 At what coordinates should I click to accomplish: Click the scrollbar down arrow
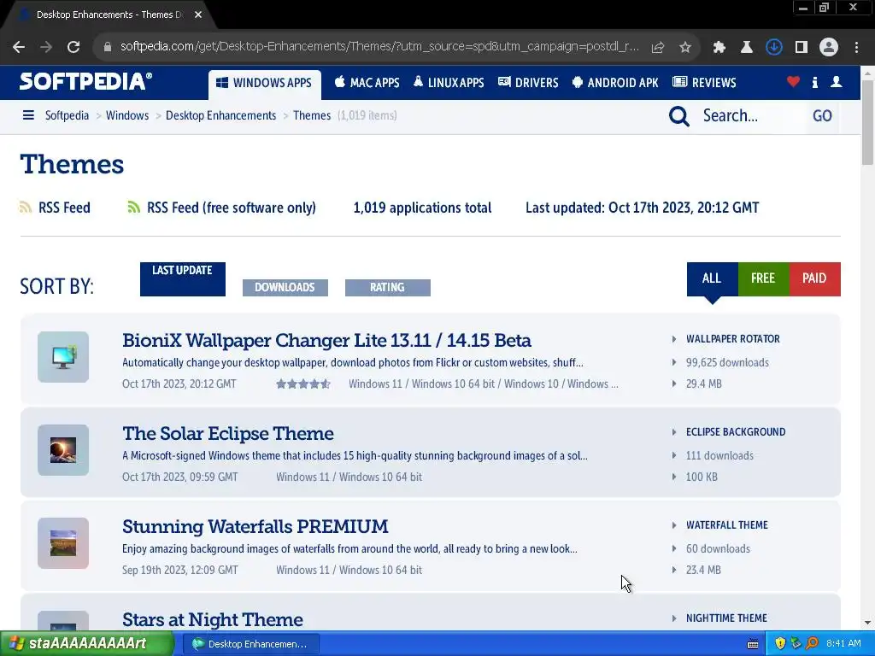pyautogui.click(x=867, y=623)
